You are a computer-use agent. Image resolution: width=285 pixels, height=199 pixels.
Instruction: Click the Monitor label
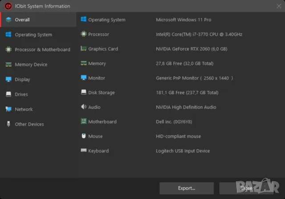tap(97, 78)
